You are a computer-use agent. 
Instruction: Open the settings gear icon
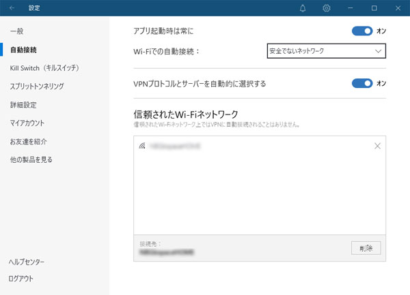pyautogui.click(x=327, y=8)
